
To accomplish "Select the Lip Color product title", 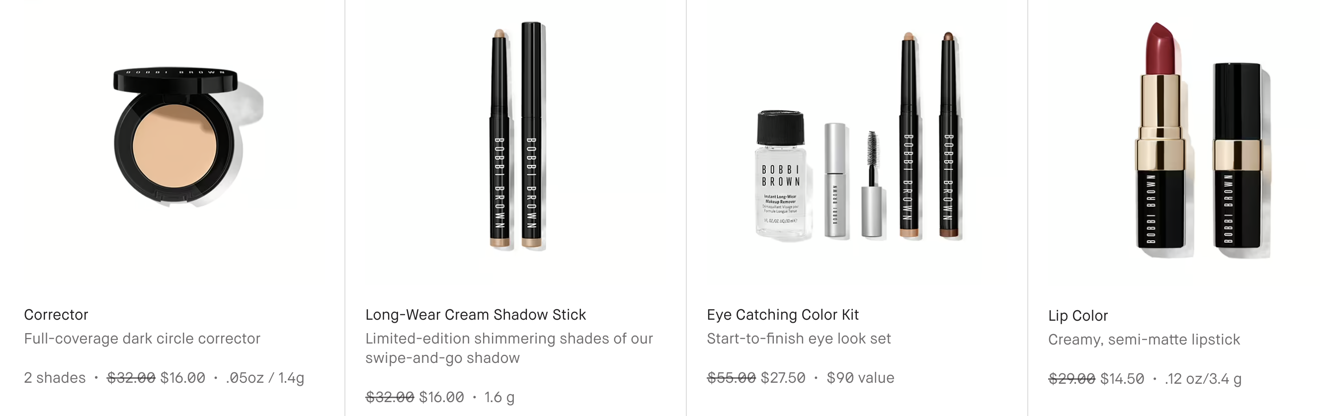I will coord(1077,316).
